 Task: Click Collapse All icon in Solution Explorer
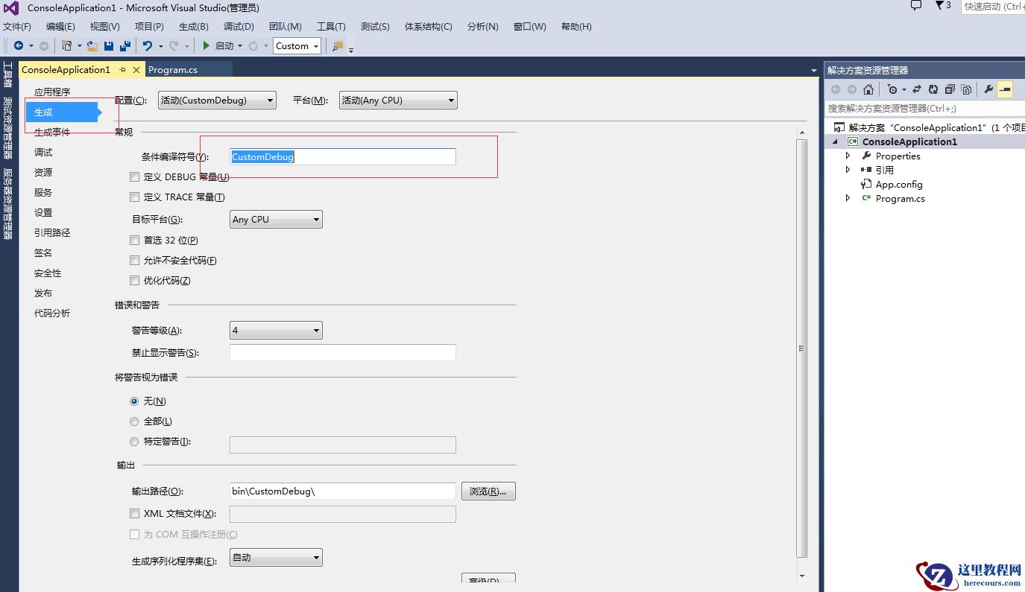tap(950, 89)
